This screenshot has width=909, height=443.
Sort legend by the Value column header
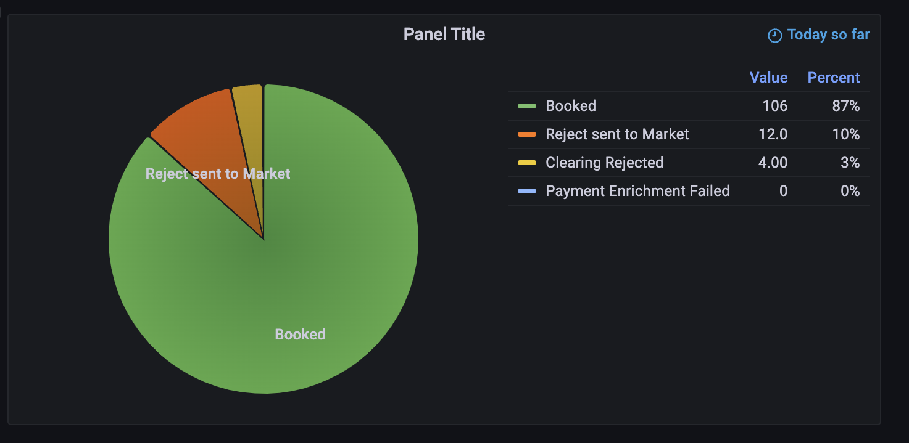tap(768, 78)
